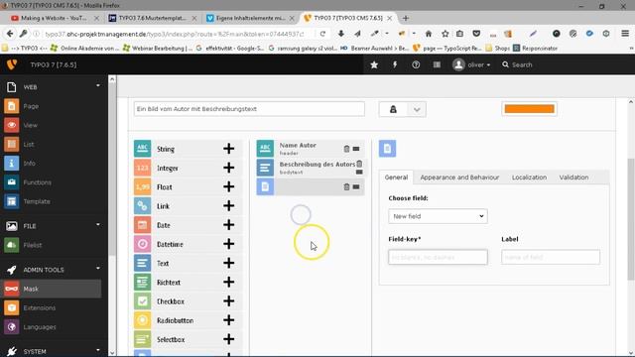Add a String field with plus
Viewport: 635px width, 357px height.
229,149
